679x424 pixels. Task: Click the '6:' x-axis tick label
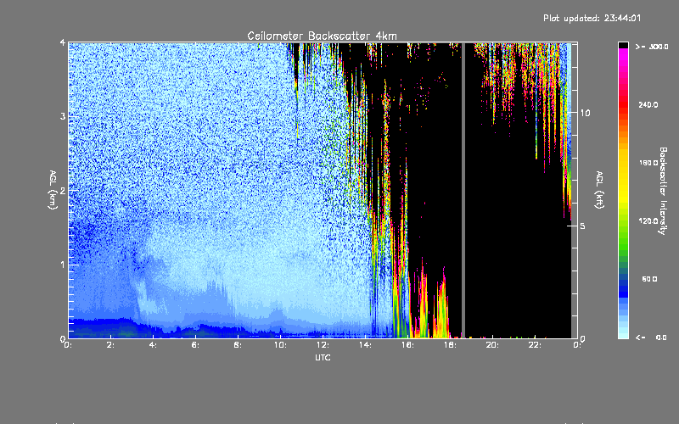click(195, 345)
